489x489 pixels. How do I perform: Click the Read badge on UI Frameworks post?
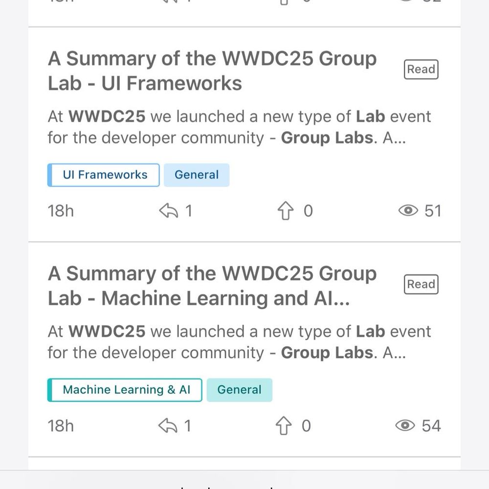[x=421, y=69]
